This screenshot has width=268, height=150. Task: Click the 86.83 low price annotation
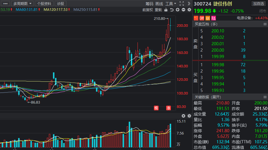point(34,102)
